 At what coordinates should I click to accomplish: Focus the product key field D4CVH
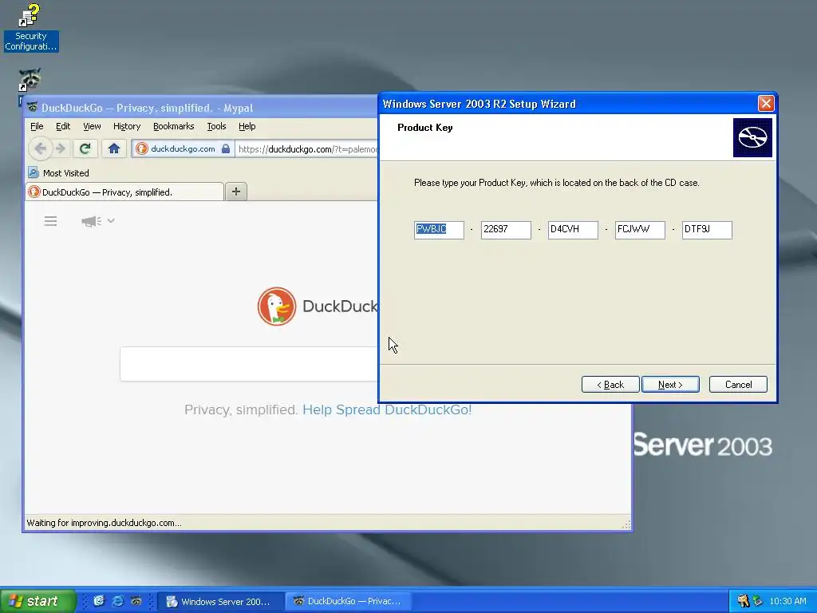coord(573,230)
